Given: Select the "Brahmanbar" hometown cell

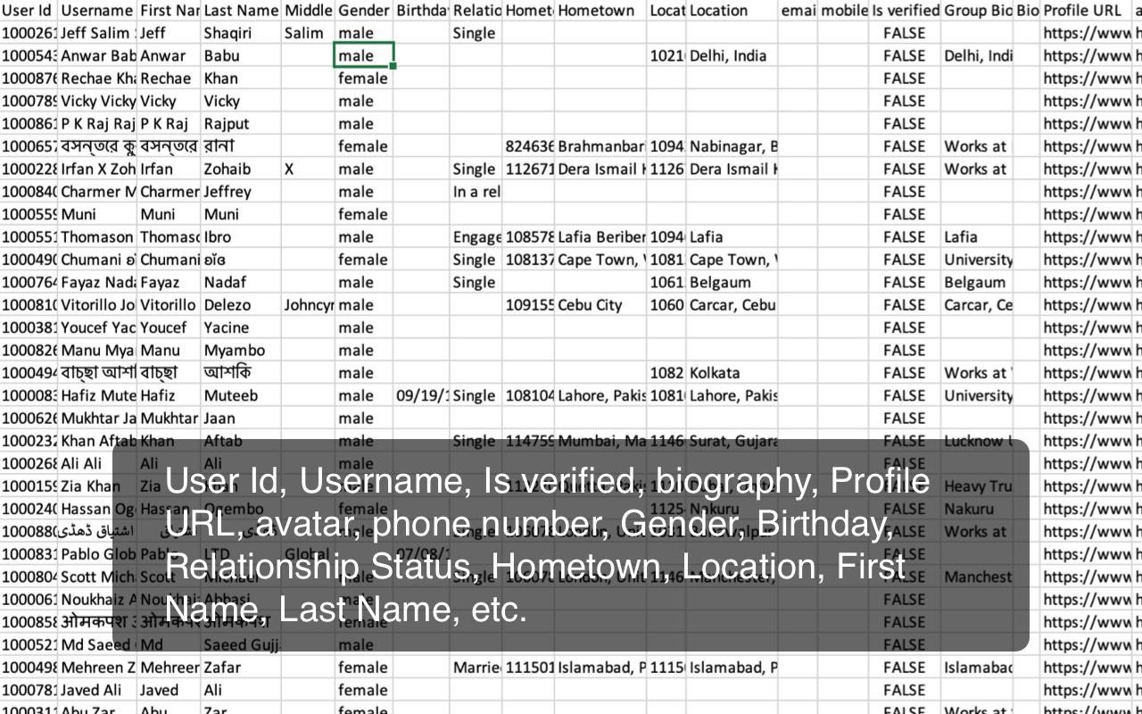Looking at the screenshot, I should 600,146.
